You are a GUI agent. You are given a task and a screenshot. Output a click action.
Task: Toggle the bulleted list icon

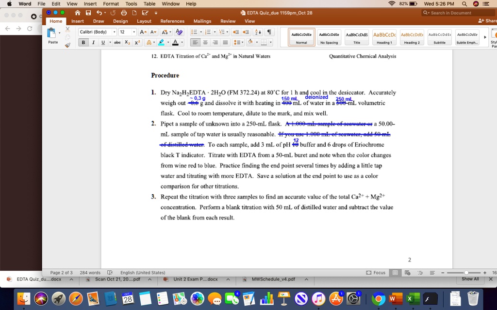point(196,31)
